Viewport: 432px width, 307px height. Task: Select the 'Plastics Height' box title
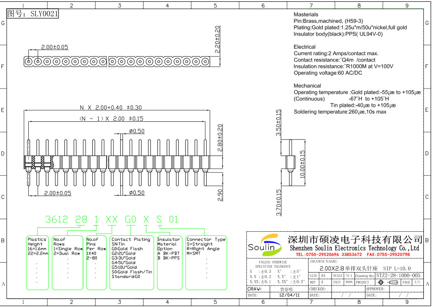pyautogui.click(x=37, y=242)
